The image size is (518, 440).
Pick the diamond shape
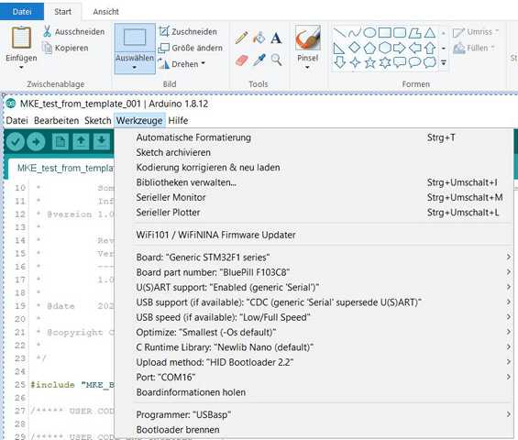pos(355,48)
